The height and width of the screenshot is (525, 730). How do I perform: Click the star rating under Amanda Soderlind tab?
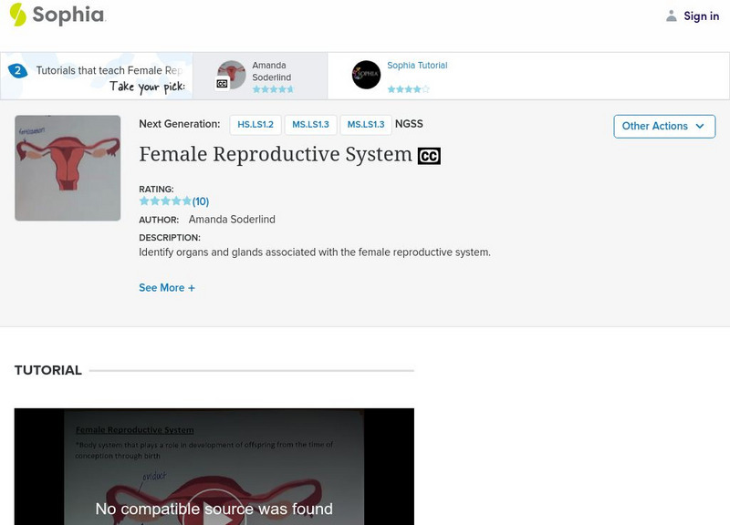point(273,89)
